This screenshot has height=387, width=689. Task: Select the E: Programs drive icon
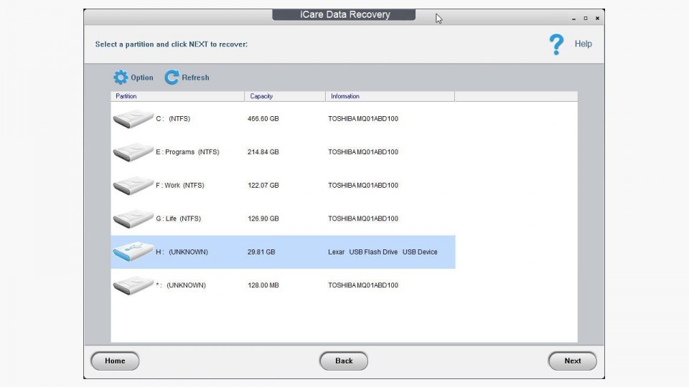(x=133, y=152)
